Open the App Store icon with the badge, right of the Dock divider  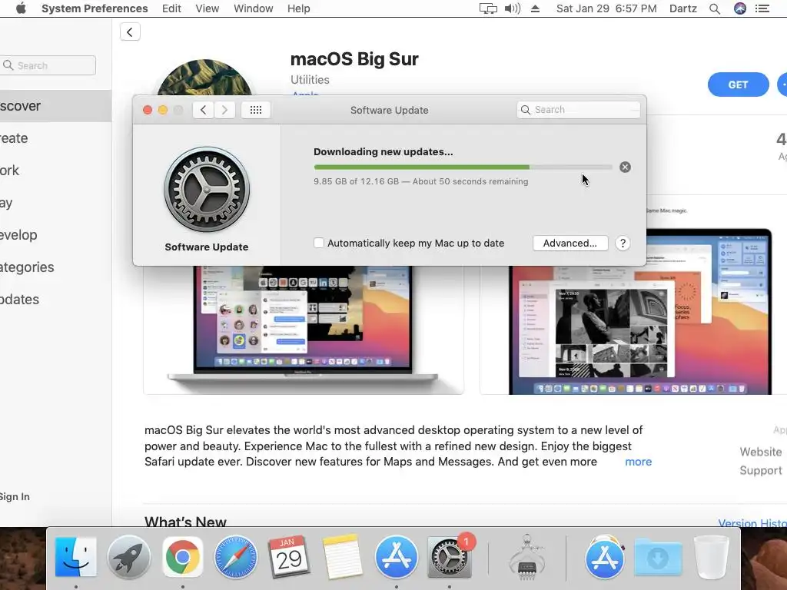[x=605, y=557]
